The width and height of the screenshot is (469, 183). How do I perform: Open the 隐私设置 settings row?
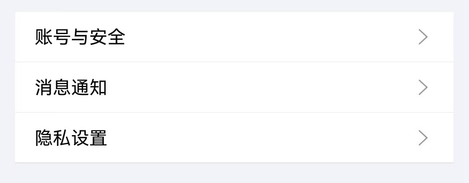pyautogui.click(x=234, y=138)
